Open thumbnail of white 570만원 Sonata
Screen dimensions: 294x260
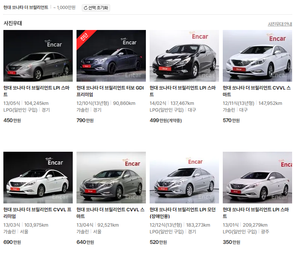[x=257, y=55]
